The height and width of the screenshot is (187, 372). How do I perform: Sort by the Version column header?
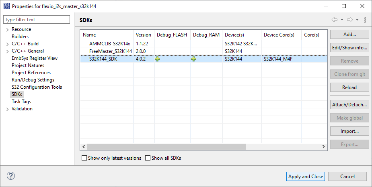point(144,35)
